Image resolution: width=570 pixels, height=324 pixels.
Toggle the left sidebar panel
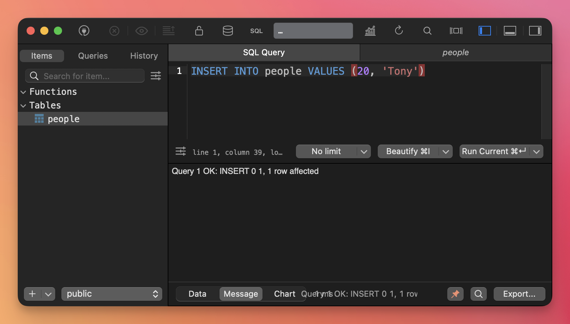[484, 31]
